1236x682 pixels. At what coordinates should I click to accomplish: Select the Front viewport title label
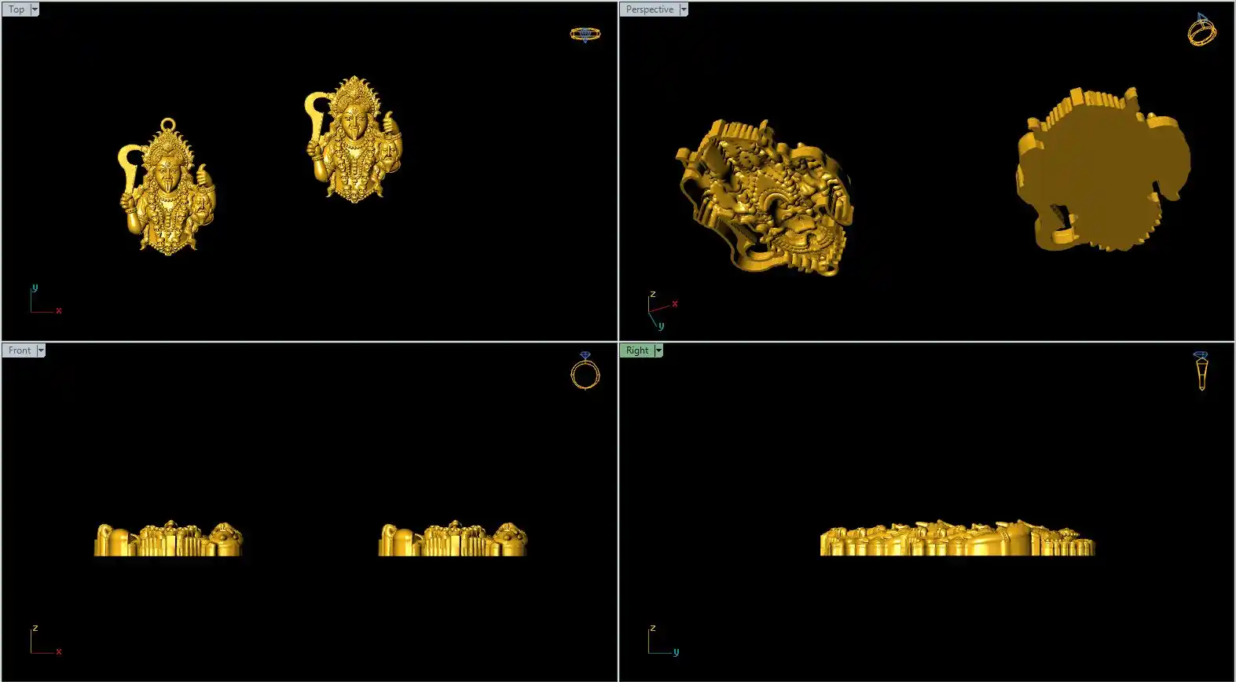coord(20,350)
